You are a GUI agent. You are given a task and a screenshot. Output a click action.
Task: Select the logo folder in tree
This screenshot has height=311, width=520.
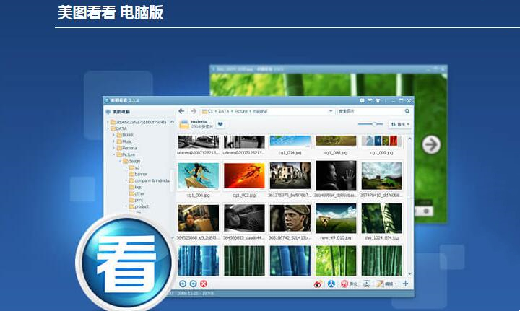click(x=137, y=187)
